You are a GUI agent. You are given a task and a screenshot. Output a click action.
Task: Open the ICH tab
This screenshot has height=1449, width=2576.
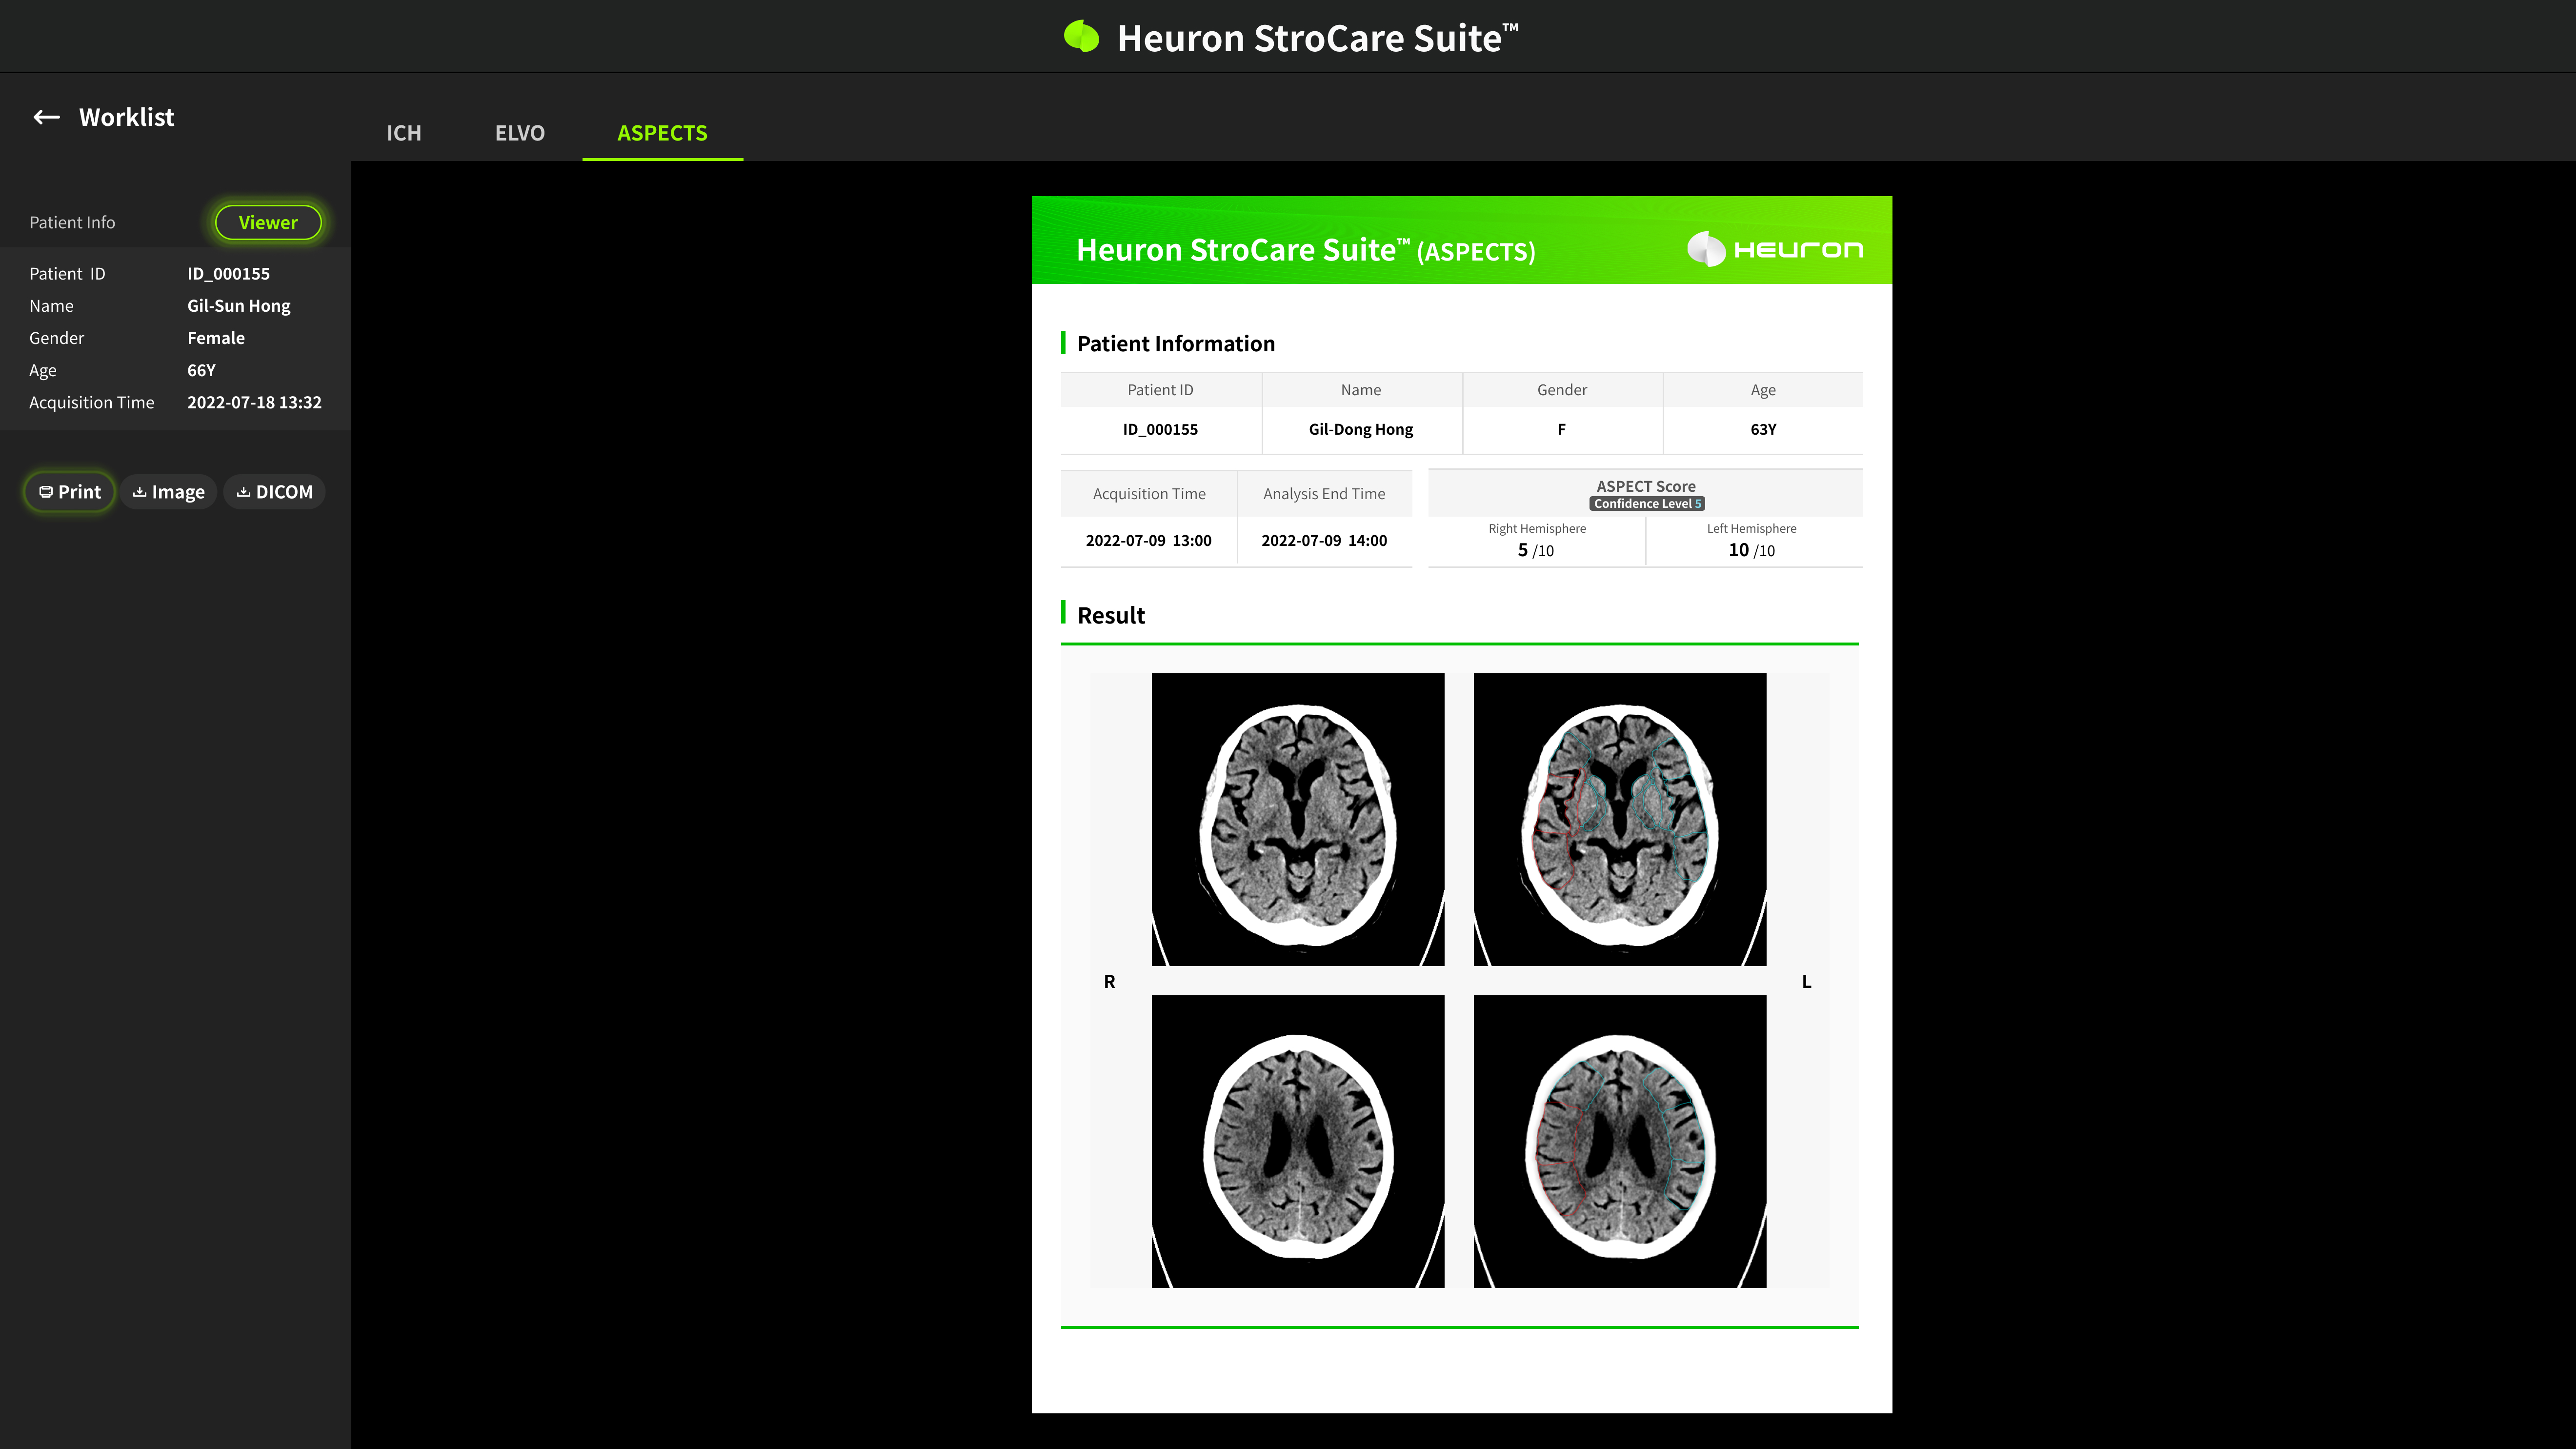coord(404,133)
